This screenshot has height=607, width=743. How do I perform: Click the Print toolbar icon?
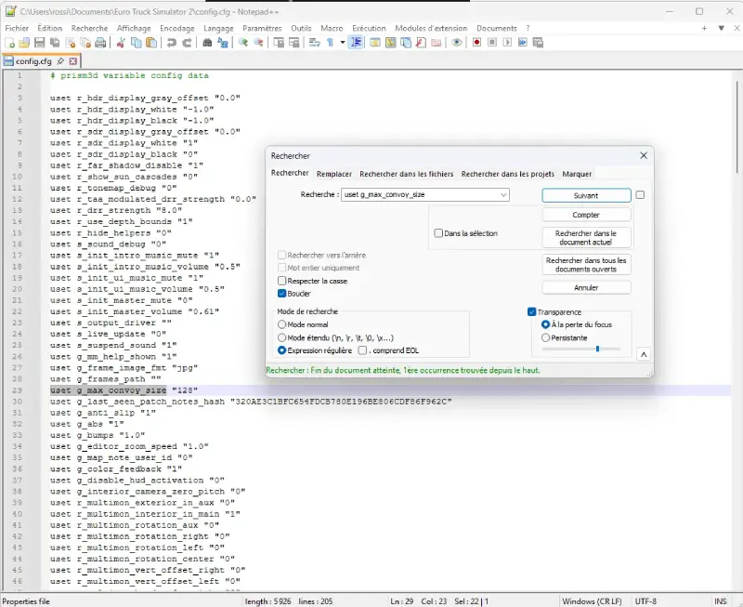102,43
